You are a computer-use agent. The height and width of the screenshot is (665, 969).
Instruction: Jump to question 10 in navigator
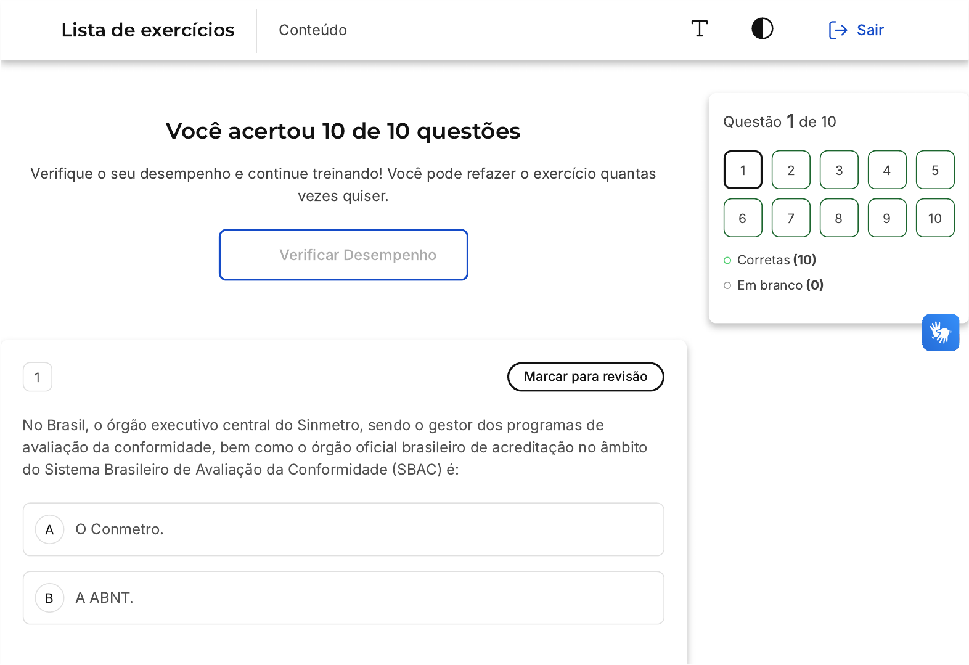[x=935, y=218]
